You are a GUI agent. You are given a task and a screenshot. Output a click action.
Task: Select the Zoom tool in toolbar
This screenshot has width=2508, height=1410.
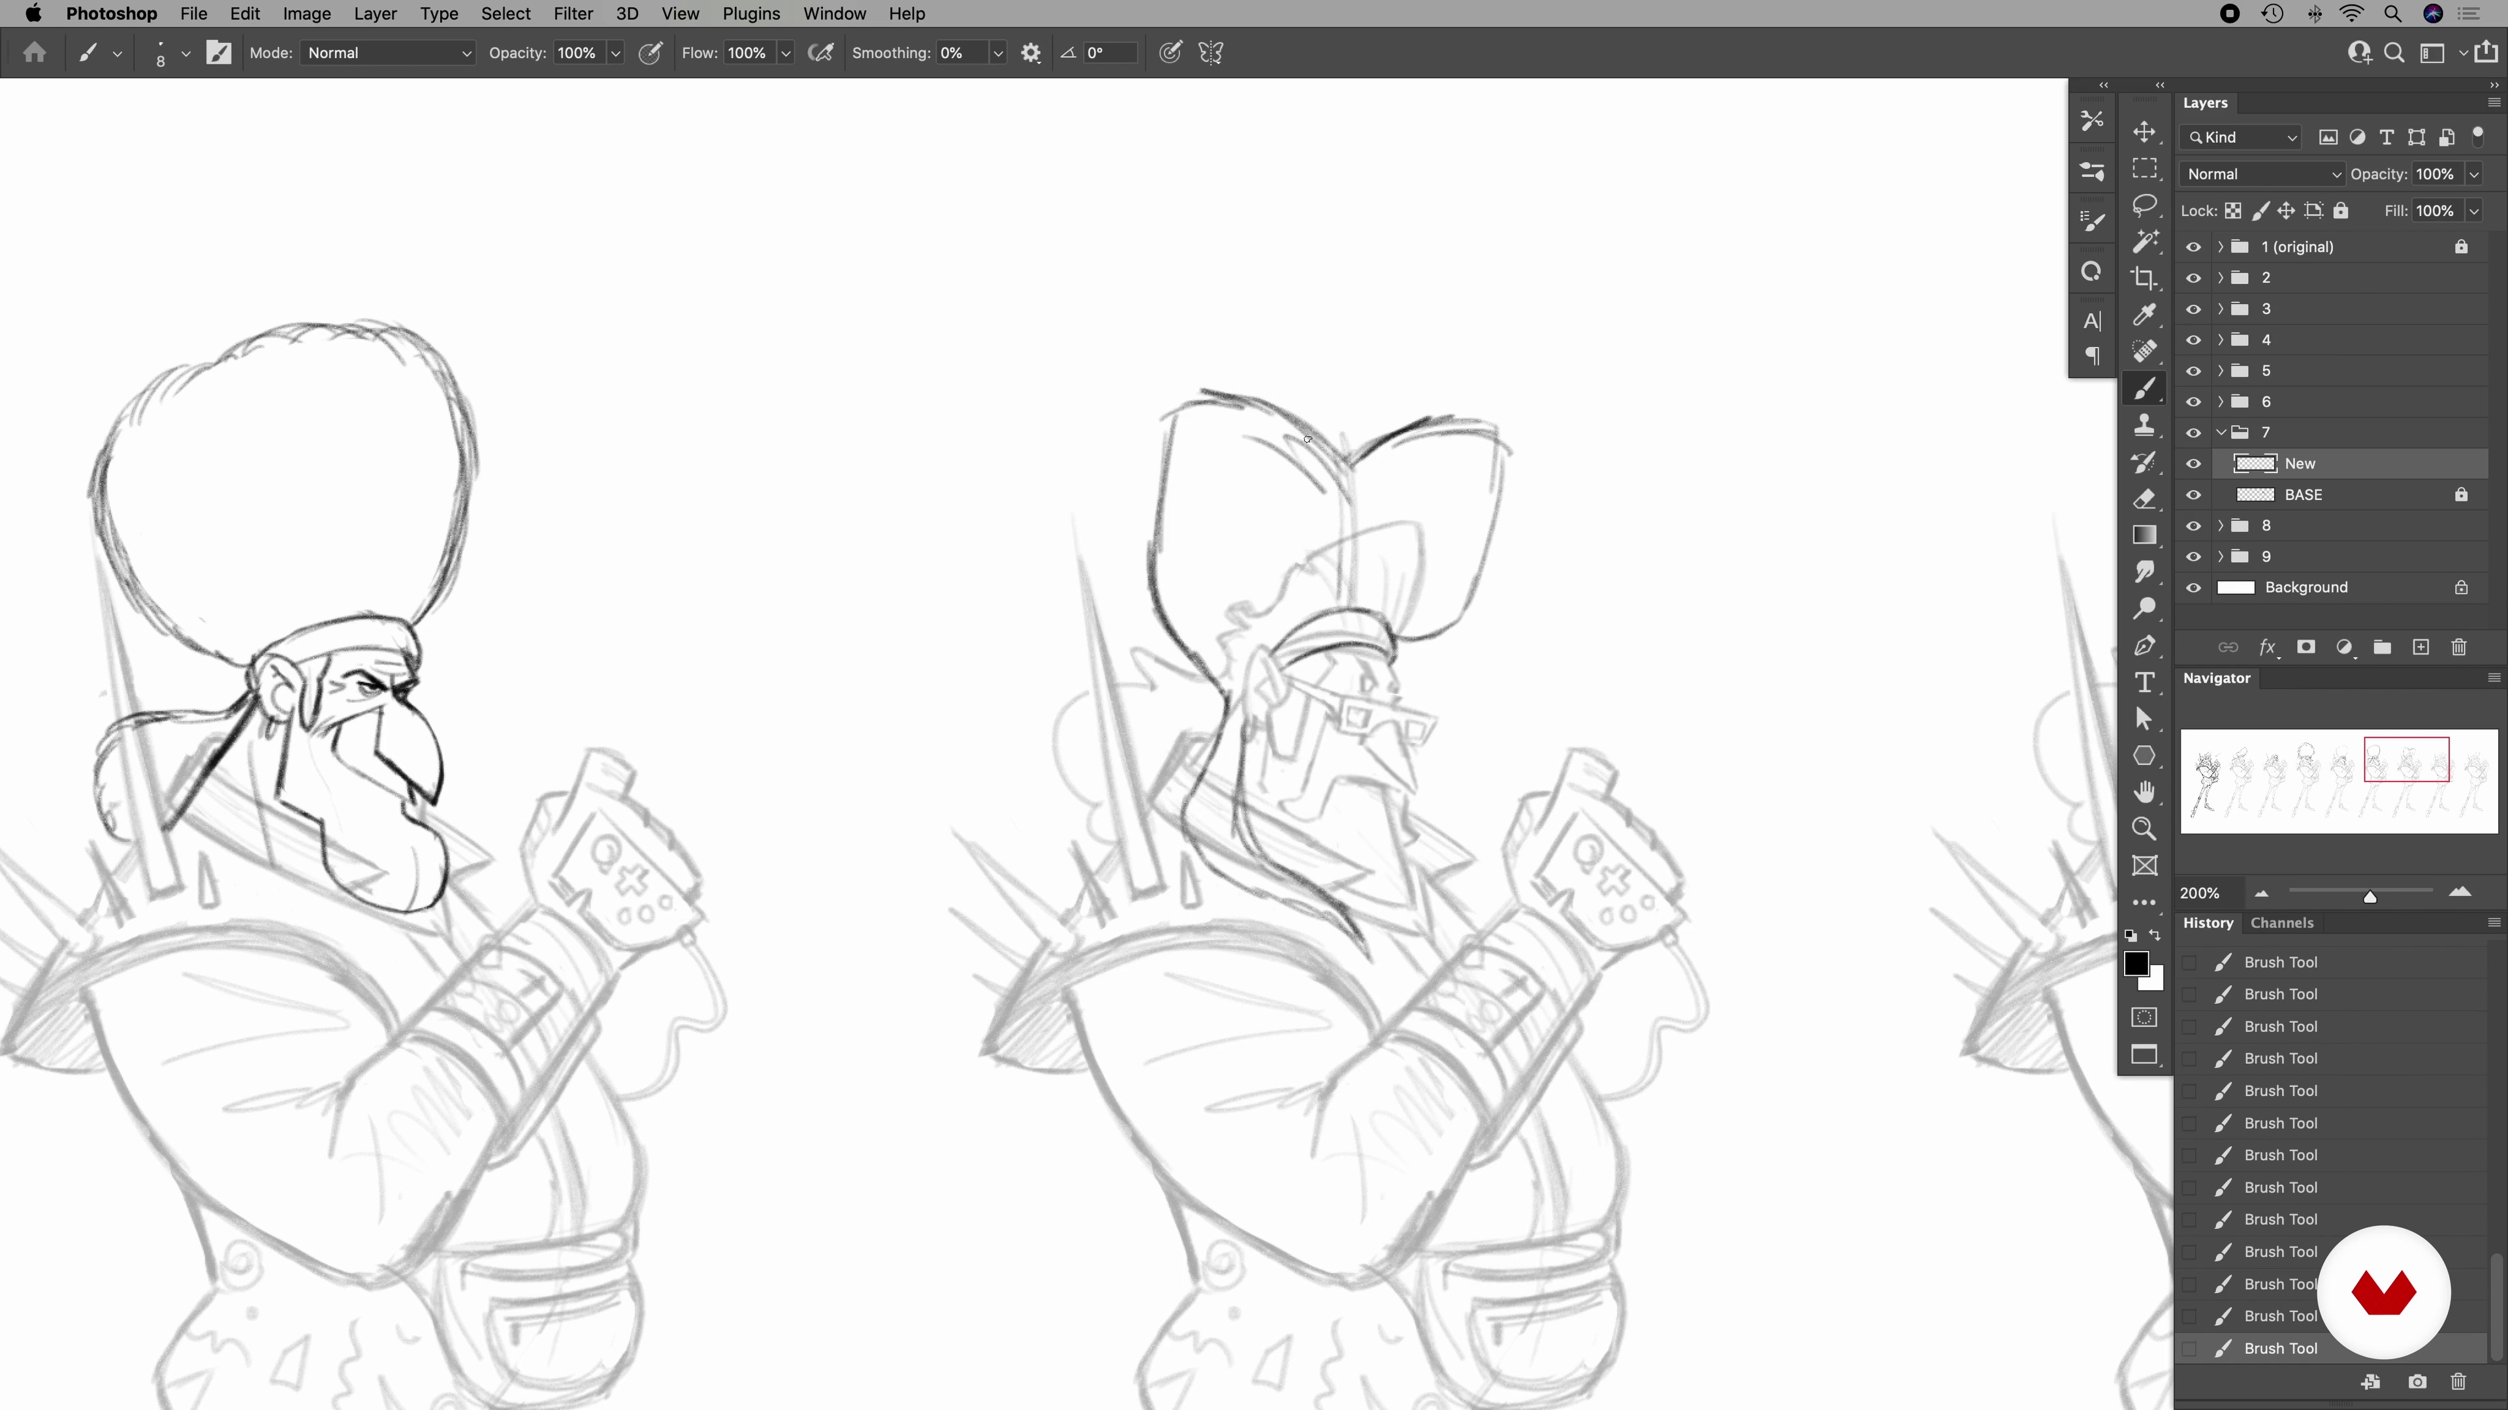click(x=2144, y=829)
